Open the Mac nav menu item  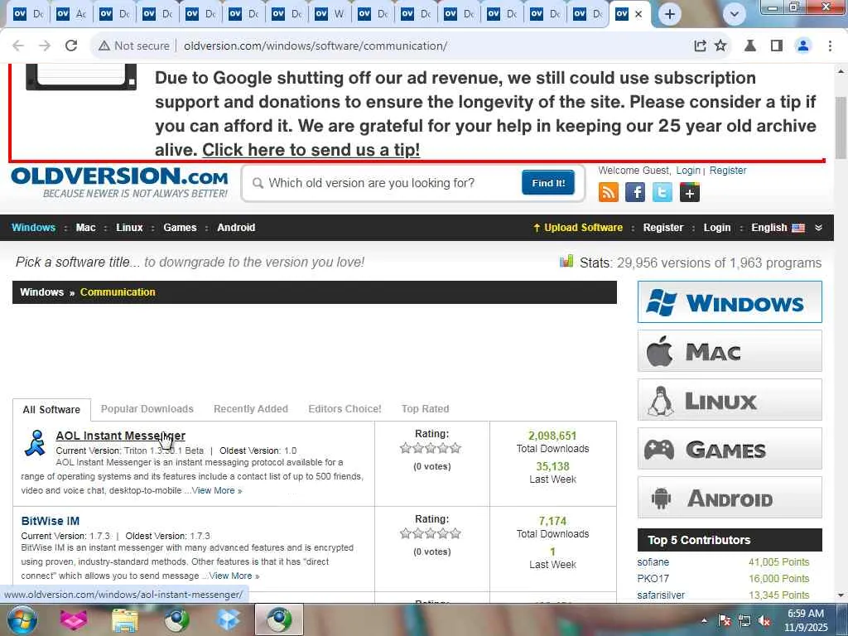click(x=85, y=228)
